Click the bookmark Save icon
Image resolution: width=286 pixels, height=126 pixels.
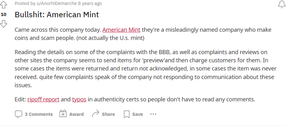point(126,114)
